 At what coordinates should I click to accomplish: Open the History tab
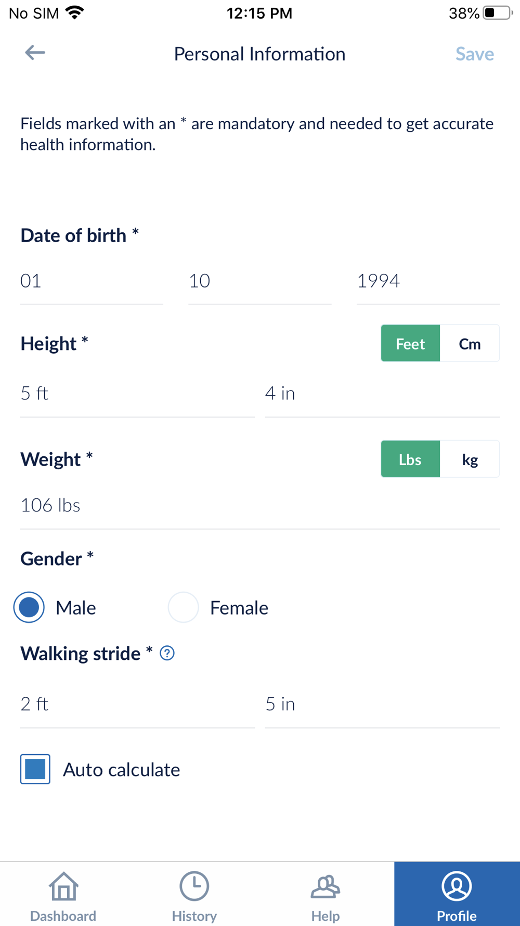point(194,895)
